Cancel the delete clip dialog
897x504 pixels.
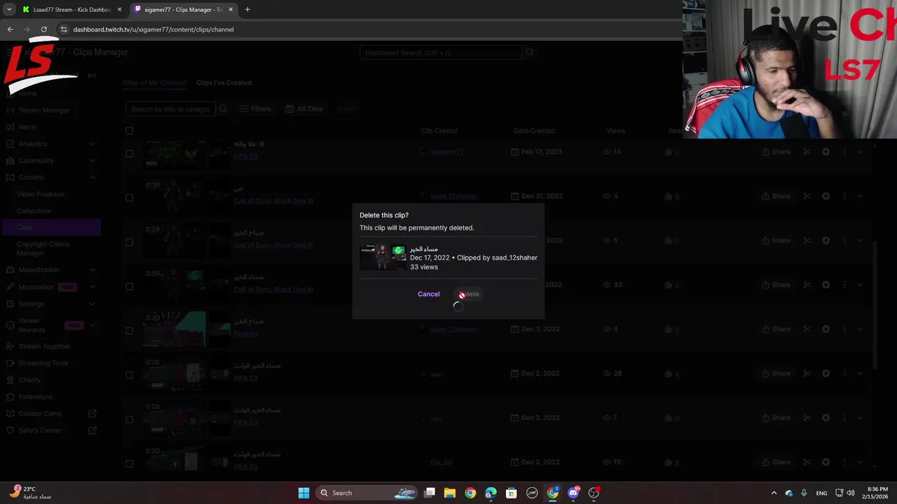point(429,294)
